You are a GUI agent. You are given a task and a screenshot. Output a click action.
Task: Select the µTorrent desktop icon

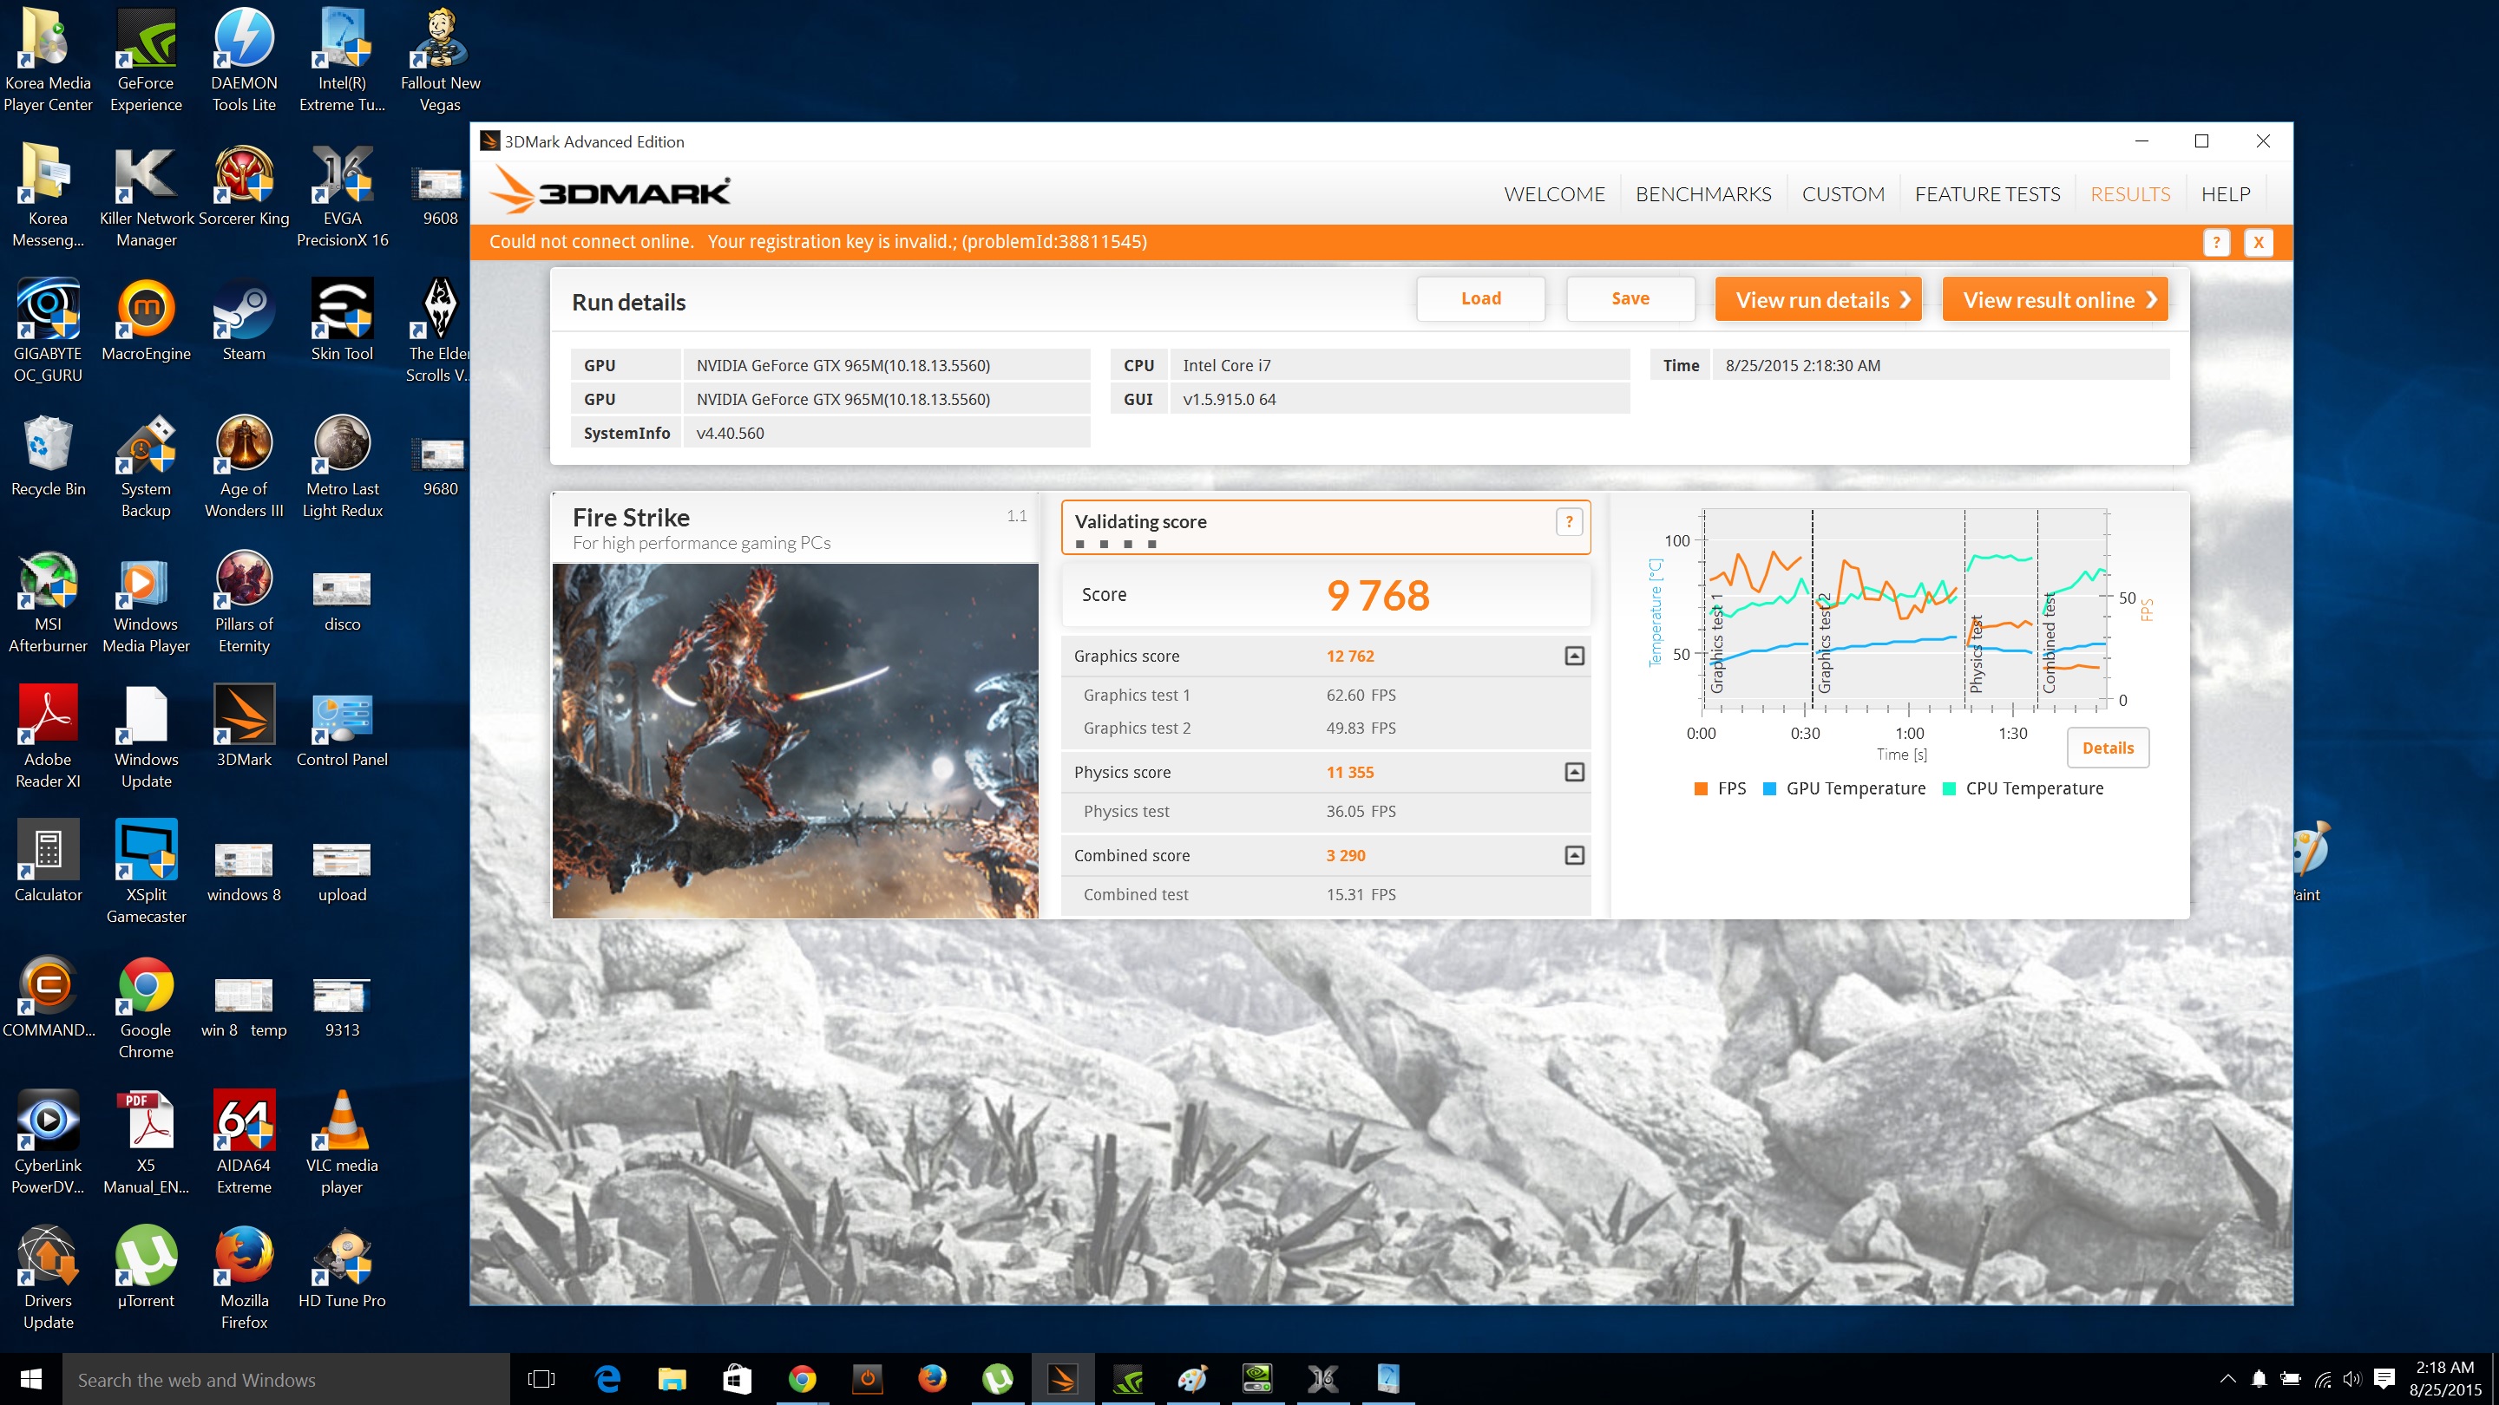146,1267
